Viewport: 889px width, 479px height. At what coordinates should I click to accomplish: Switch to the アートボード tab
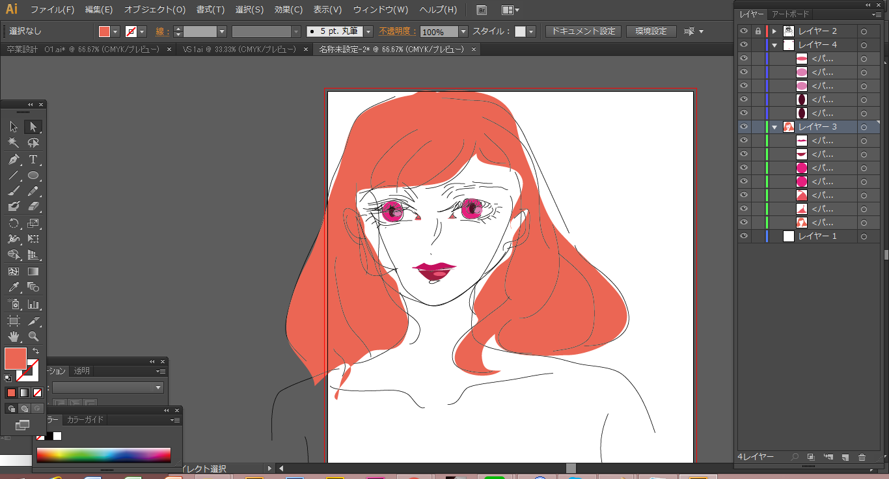click(x=790, y=14)
